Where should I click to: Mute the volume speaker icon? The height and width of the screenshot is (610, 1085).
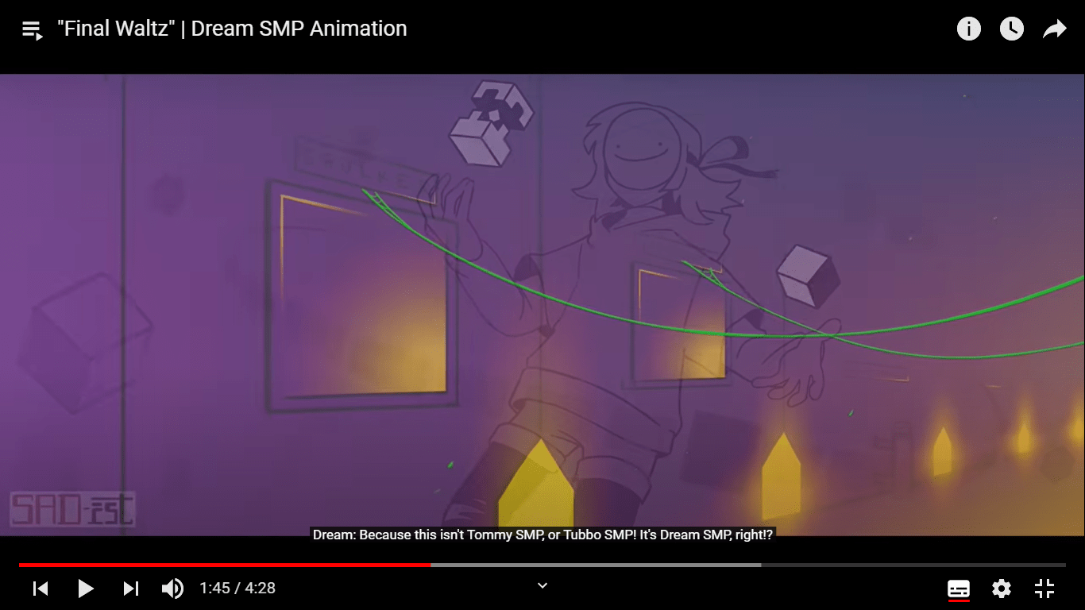(x=172, y=589)
